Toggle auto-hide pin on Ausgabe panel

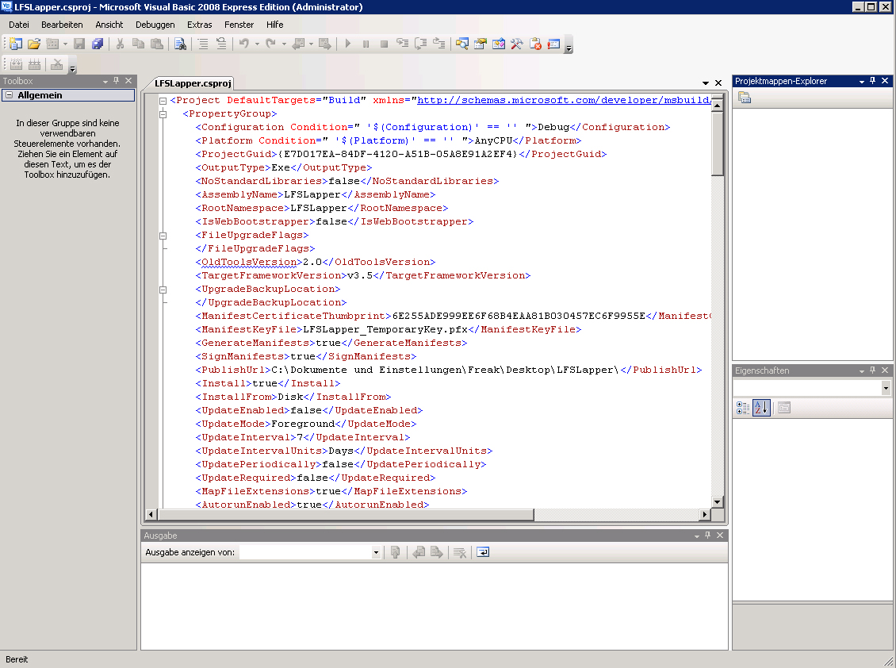(708, 536)
